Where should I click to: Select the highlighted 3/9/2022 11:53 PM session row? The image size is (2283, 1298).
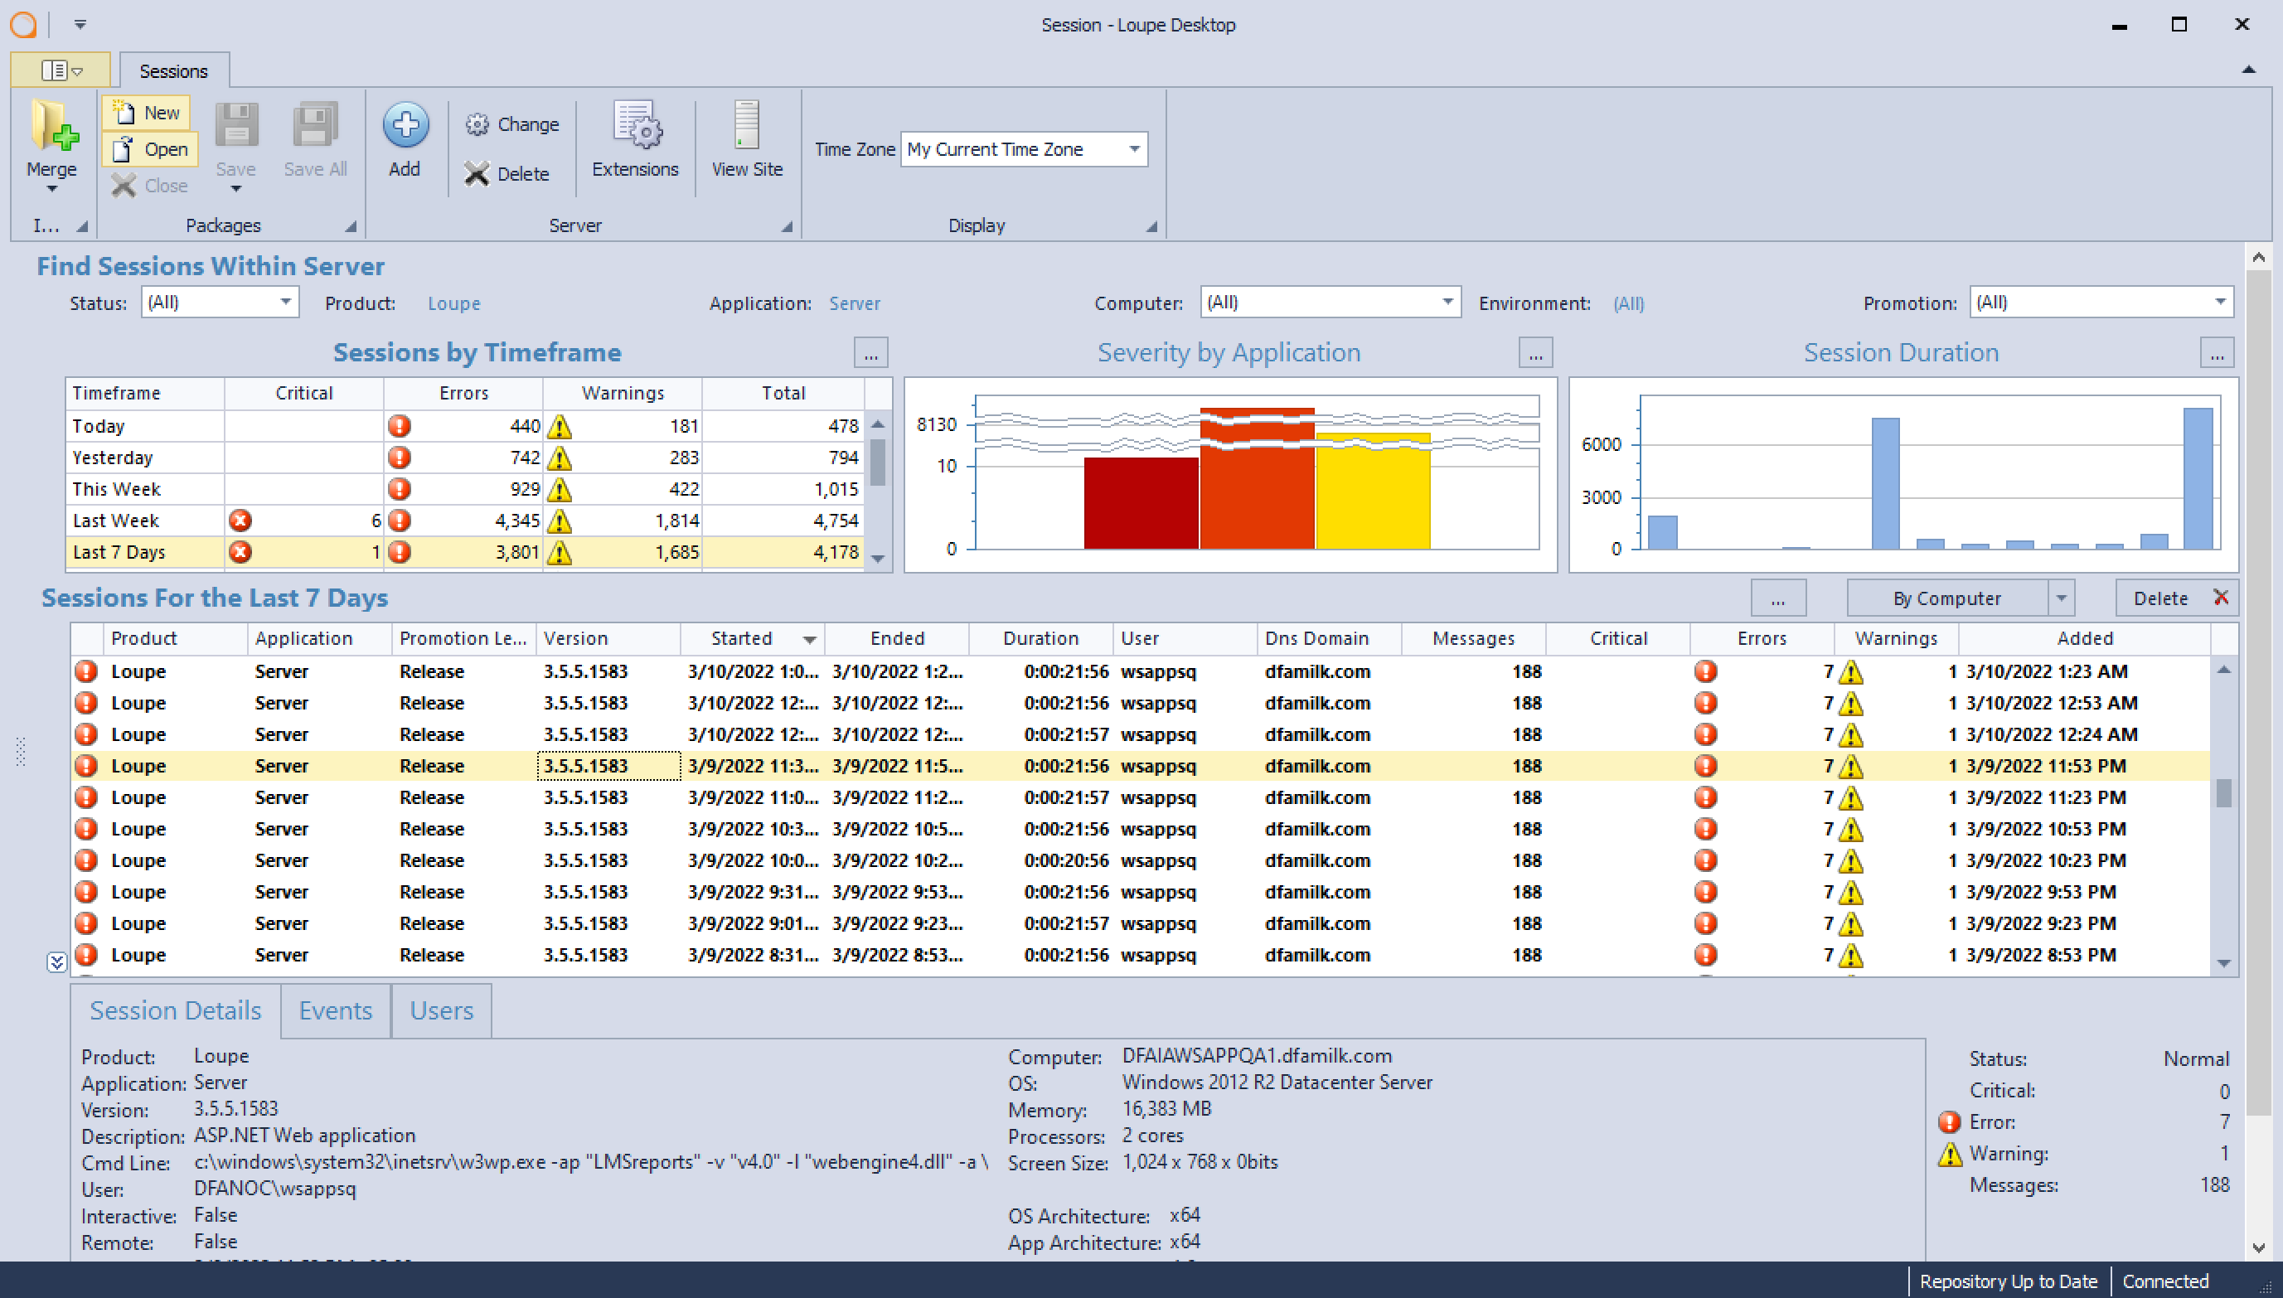coord(891,765)
